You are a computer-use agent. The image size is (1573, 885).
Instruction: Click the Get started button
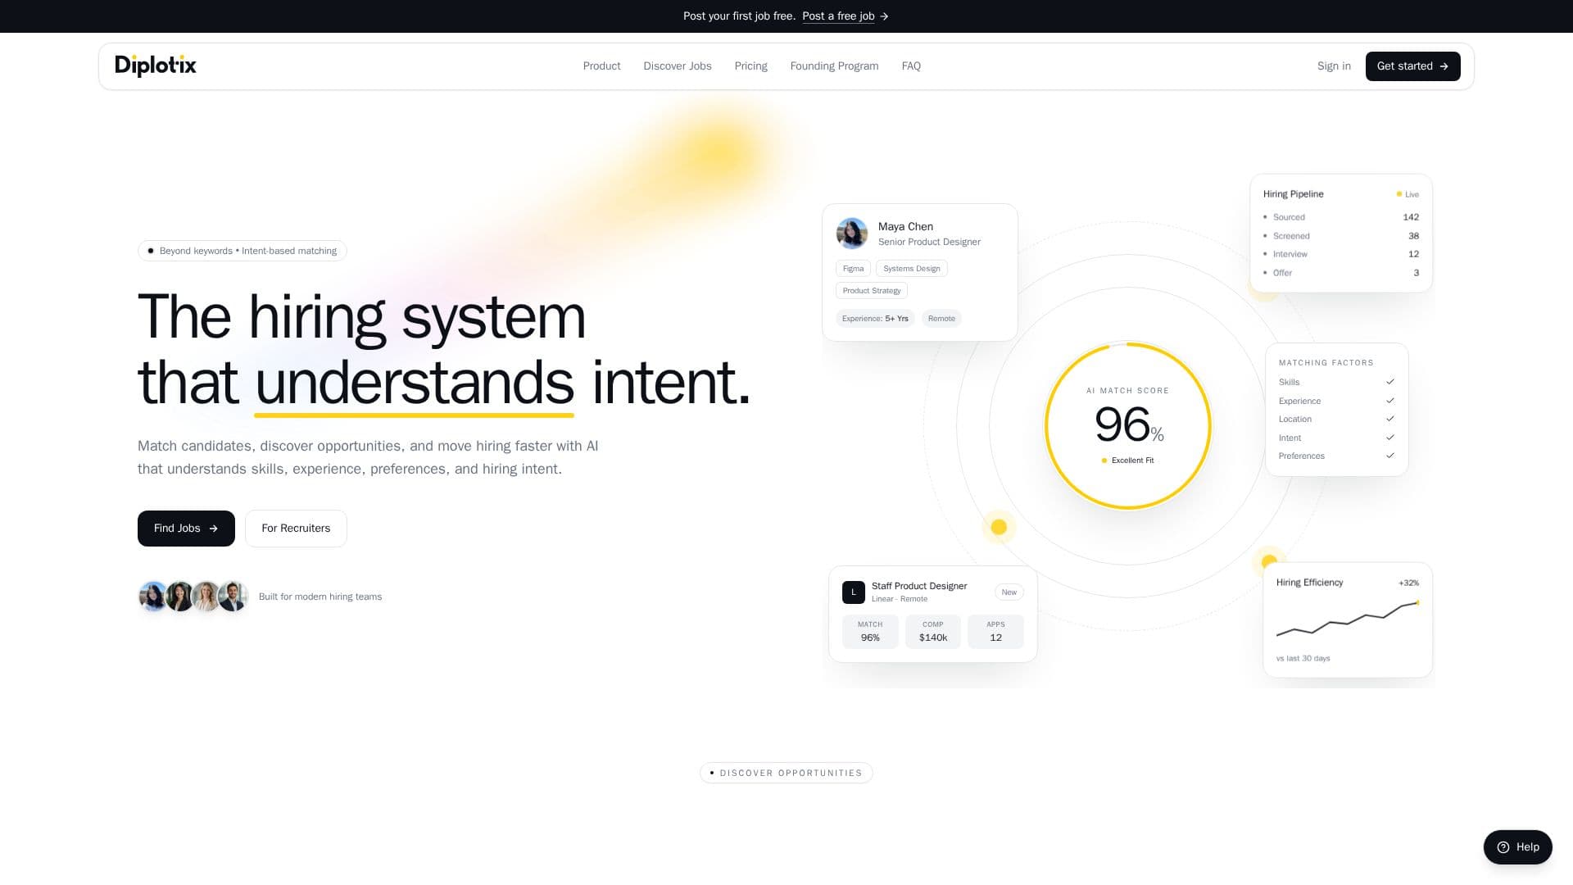pyautogui.click(x=1412, y=66)
